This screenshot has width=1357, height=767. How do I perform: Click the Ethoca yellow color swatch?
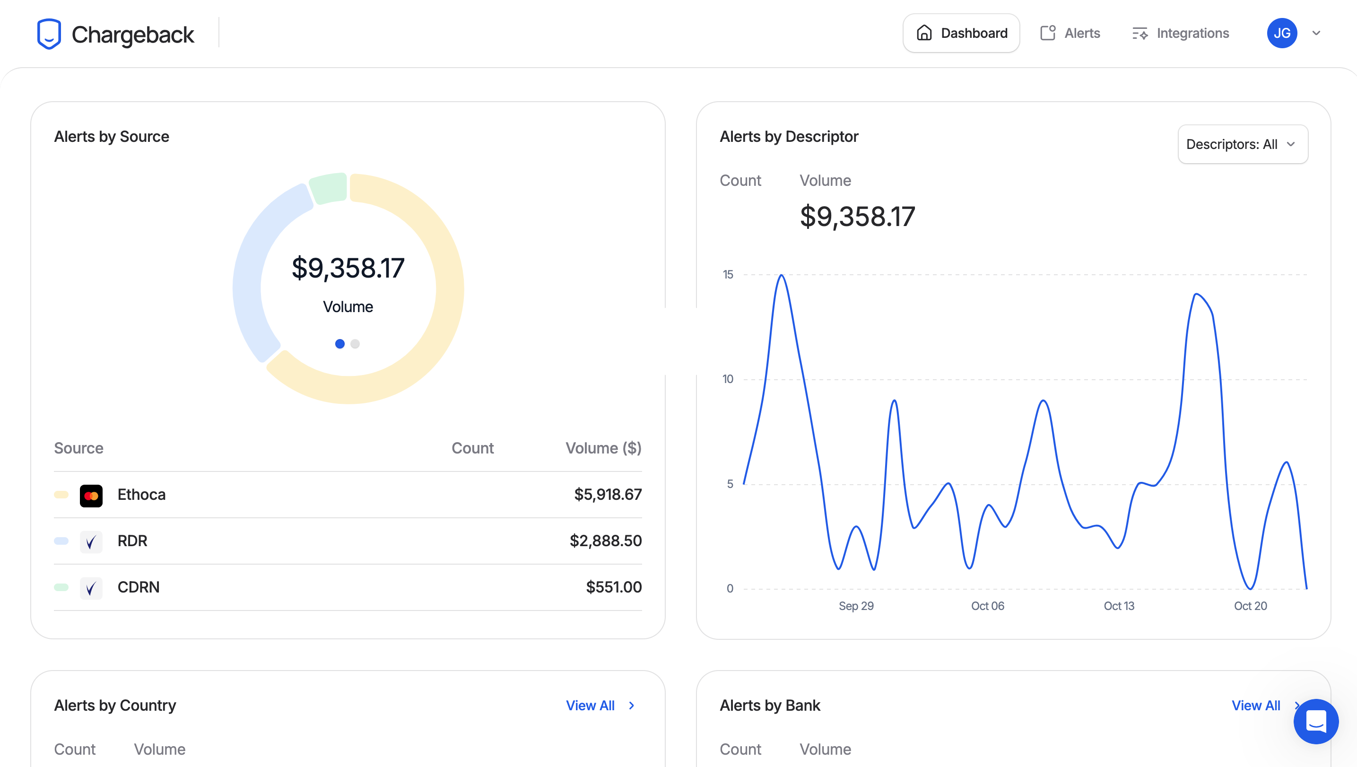pyautogui.click(x=61, y=495)
